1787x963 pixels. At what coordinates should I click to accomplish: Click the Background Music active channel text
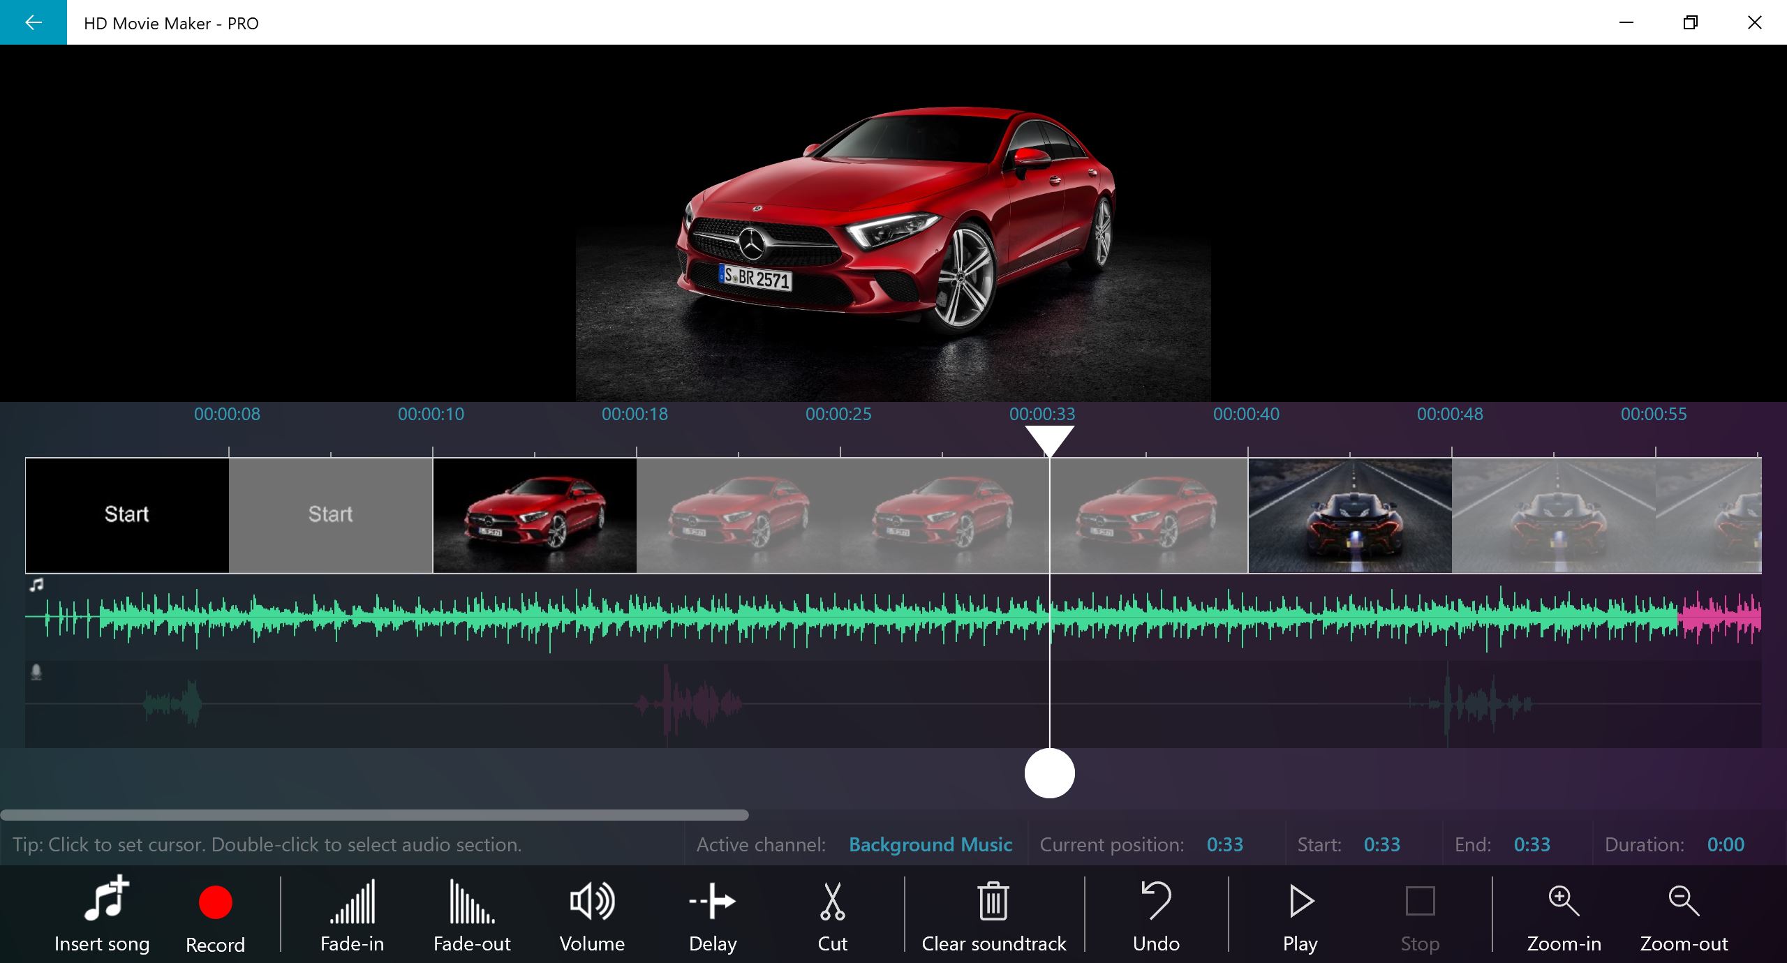tap(930, 844)
